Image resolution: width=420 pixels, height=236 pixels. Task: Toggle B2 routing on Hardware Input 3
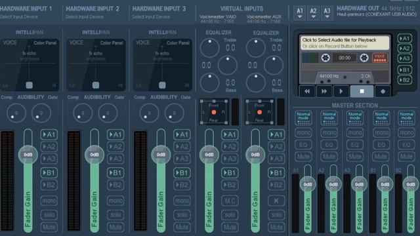[x=182, y=185]
